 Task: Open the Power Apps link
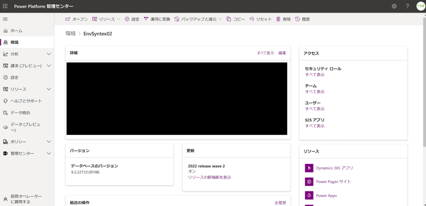click(x=327, y=196)
